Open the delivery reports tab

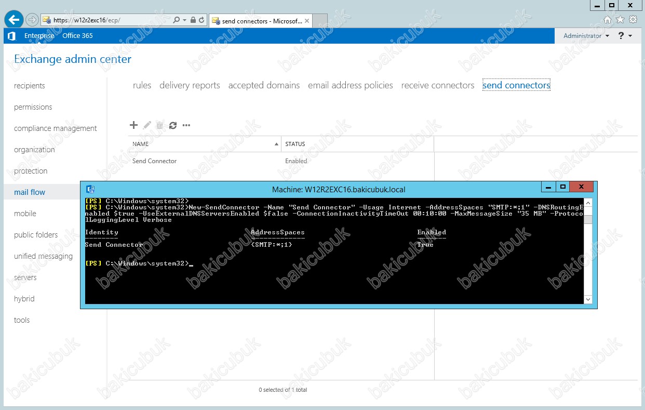click(190, 85)
